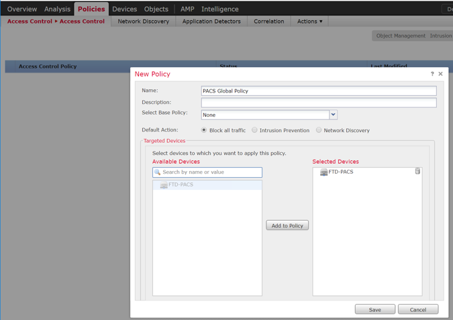Click Cancel button in New Policy dialog
Image resolution: width=453 pixels, height=320 pixels.
coord(418,309)
